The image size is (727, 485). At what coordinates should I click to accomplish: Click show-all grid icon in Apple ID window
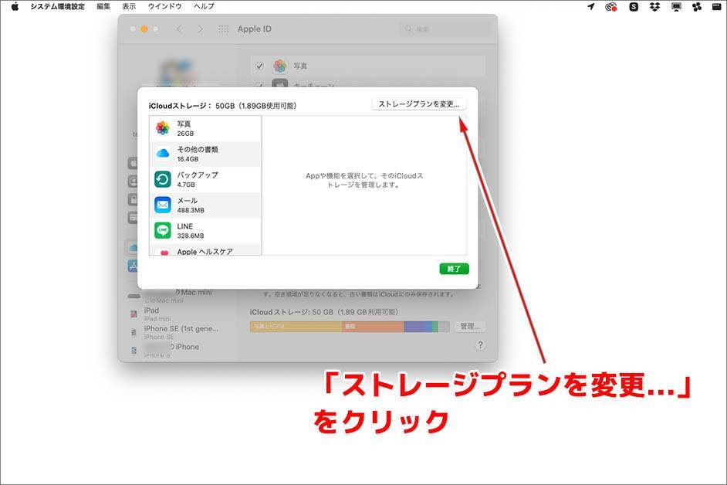click(x=223, y=29)
